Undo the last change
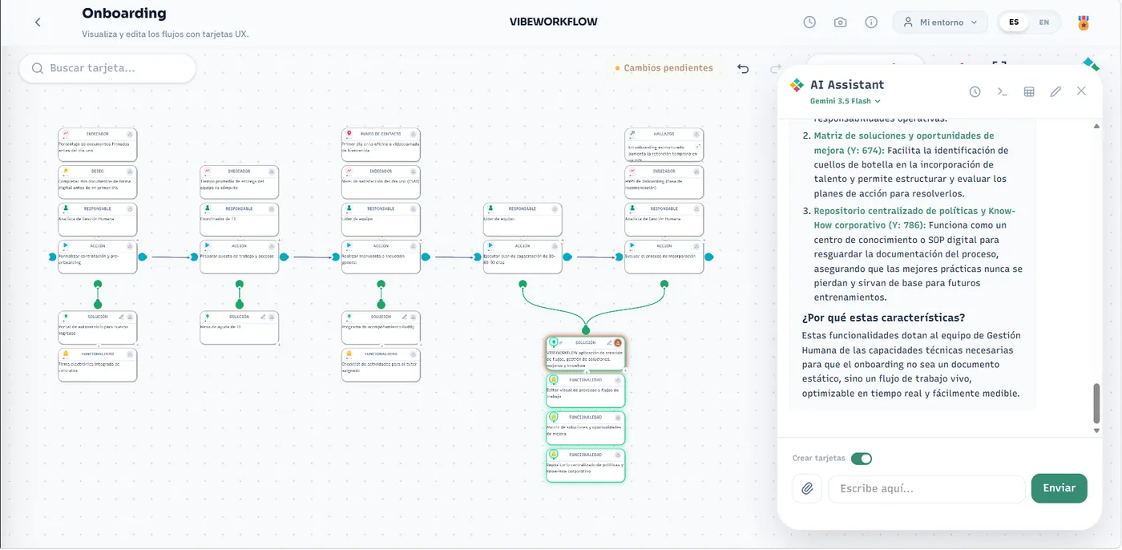Viewport: 1122px width, 550px height. (x=743, y=69)
